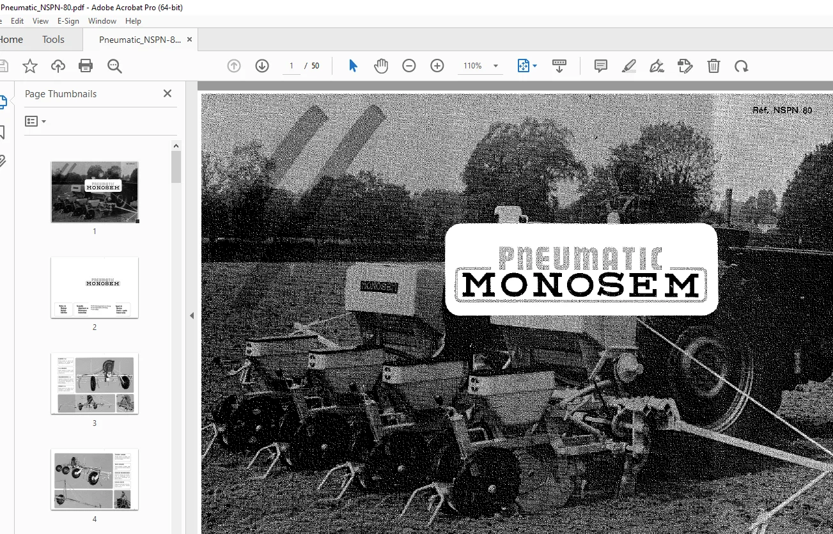
Task: Rotate the page clockwise
Action: [741, 66]
